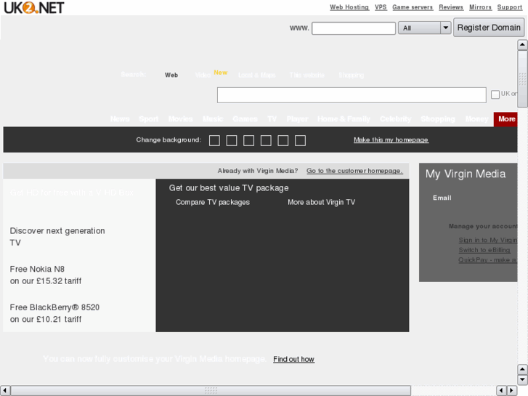Click the vertical scrollbar thumb

pyautogui.click(x=522, y=79)
